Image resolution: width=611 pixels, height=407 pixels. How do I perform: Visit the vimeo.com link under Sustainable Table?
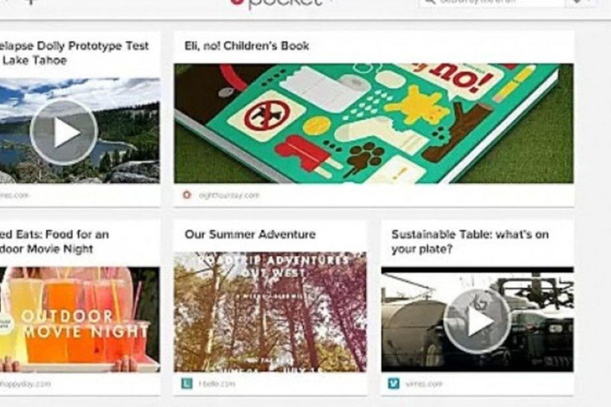point(424,384)
